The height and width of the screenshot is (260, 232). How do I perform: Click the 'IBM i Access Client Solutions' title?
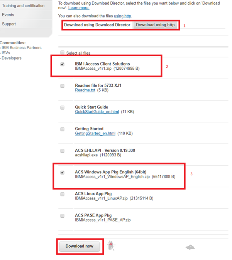(x=102, y=64)
